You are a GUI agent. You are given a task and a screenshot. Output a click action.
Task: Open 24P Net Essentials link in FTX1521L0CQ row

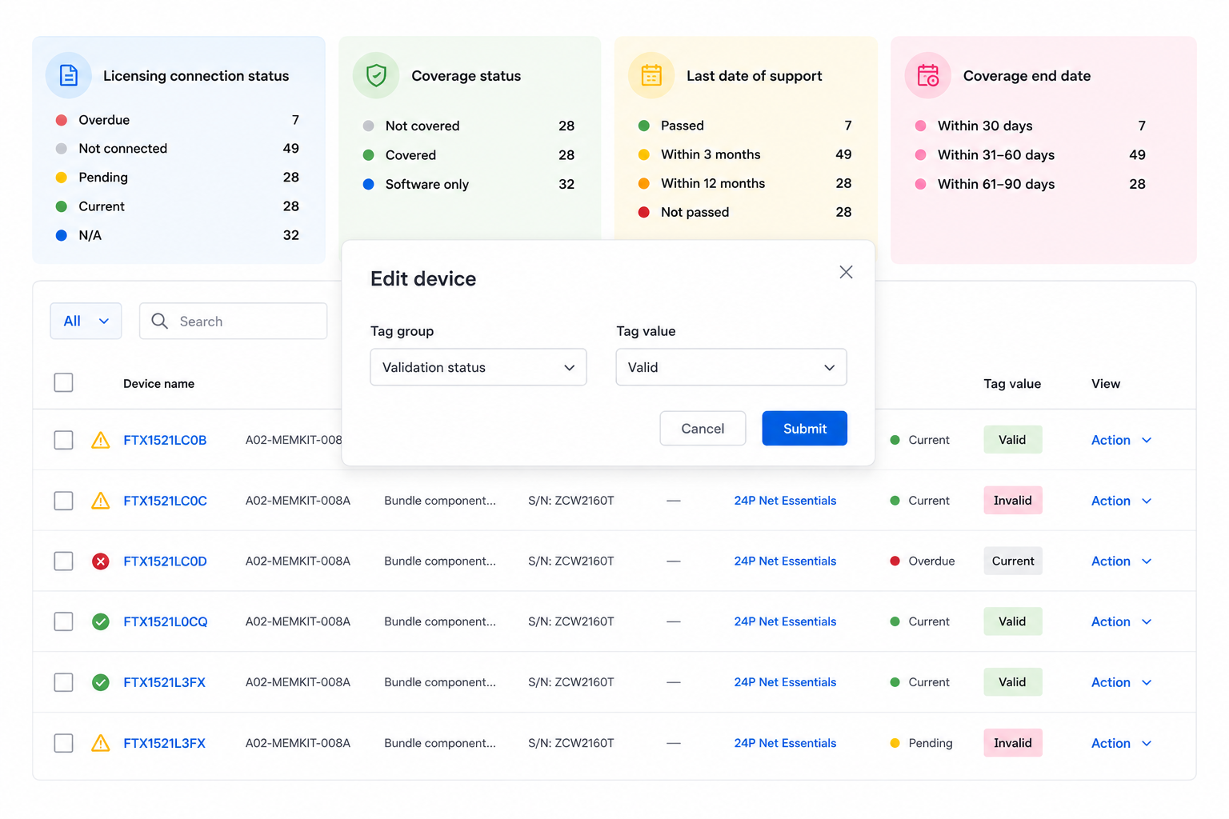click(x=785, y=621)
